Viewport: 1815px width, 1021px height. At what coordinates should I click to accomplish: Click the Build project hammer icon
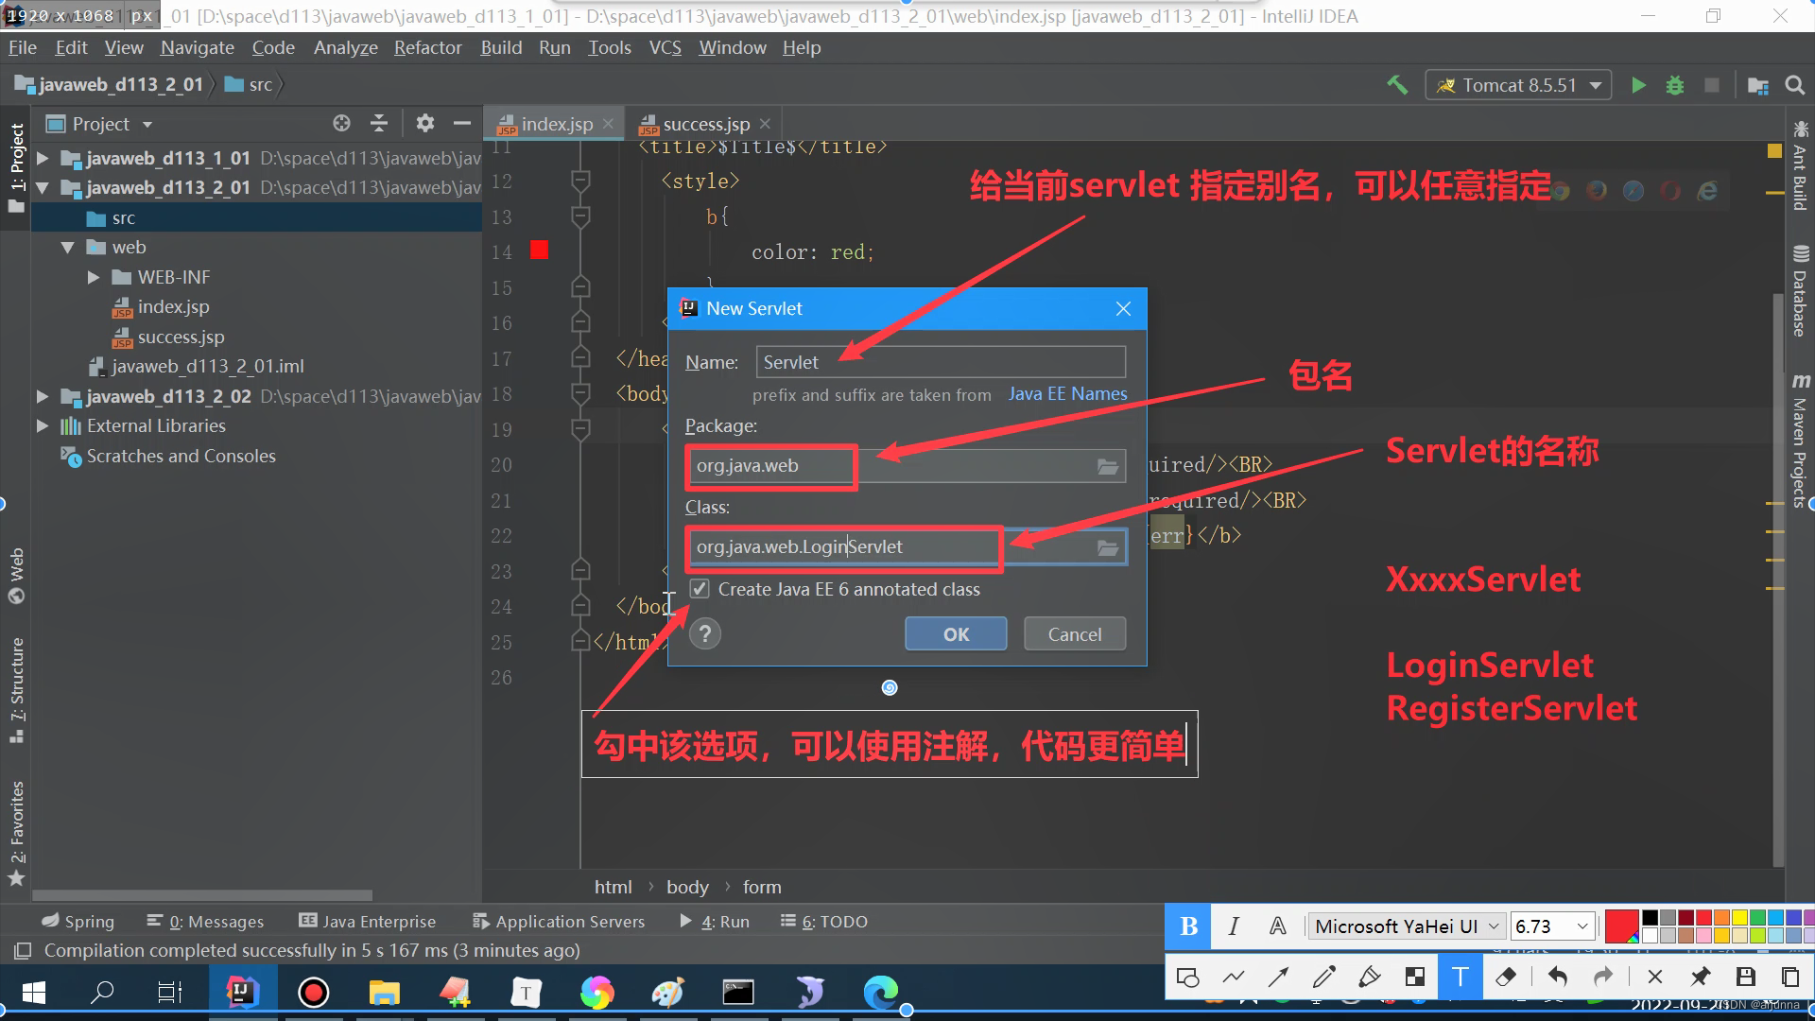click(1396, 85)
